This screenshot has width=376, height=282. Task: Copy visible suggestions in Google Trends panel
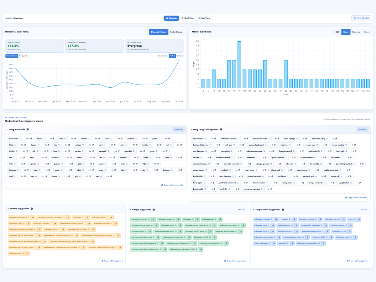point(358,261)
